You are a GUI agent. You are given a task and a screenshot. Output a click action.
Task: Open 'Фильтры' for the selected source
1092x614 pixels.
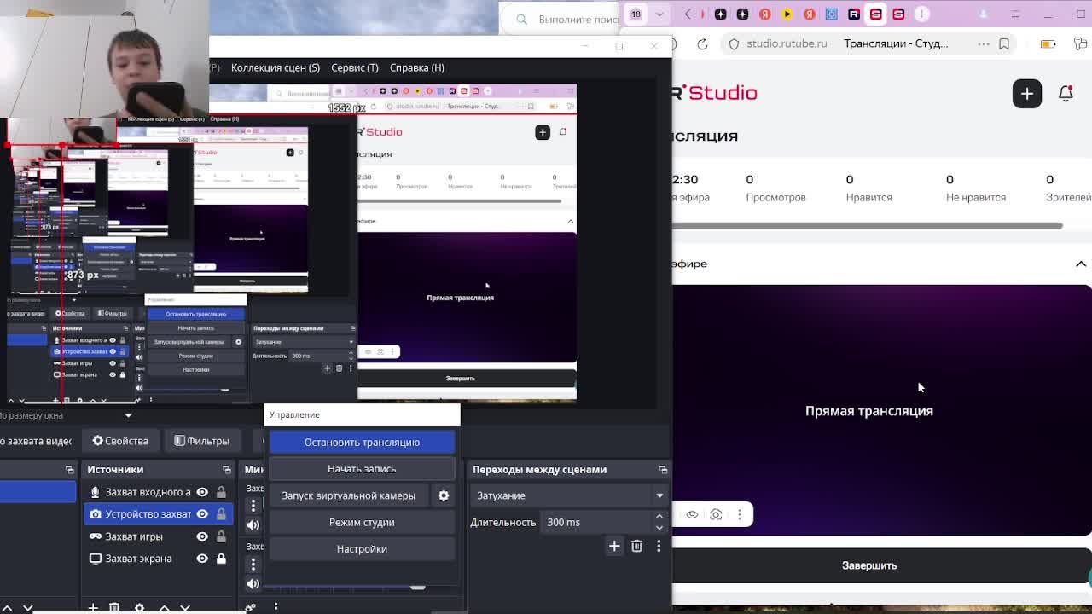201,441
